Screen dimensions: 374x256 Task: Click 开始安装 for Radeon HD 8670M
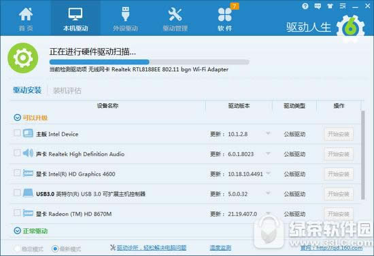(x=339, y=214)
